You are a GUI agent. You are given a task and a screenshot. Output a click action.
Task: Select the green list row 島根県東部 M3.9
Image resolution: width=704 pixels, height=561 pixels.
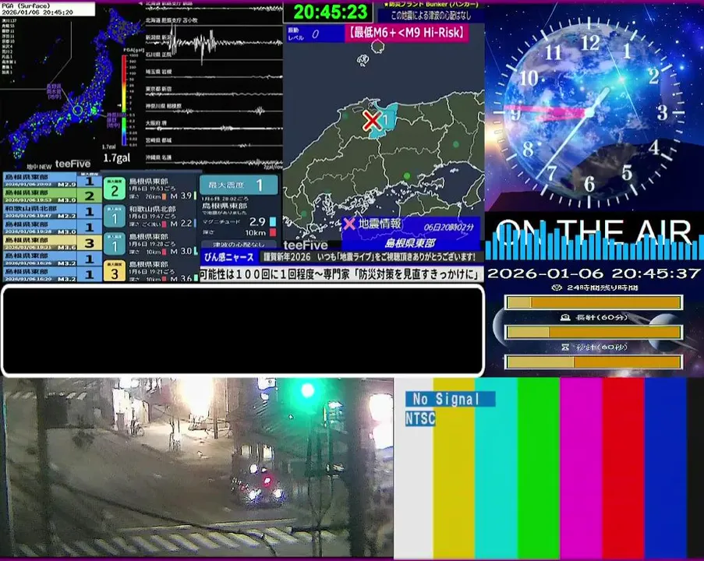point(52,196)
